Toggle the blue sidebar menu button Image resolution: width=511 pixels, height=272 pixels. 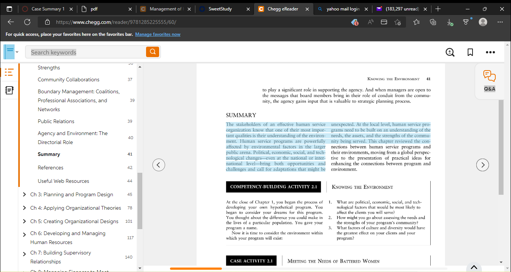tap(9, 52)
